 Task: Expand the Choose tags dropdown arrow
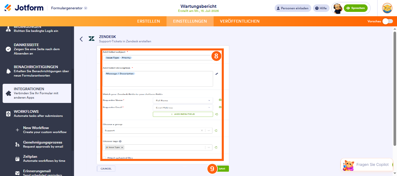point(209,148)
